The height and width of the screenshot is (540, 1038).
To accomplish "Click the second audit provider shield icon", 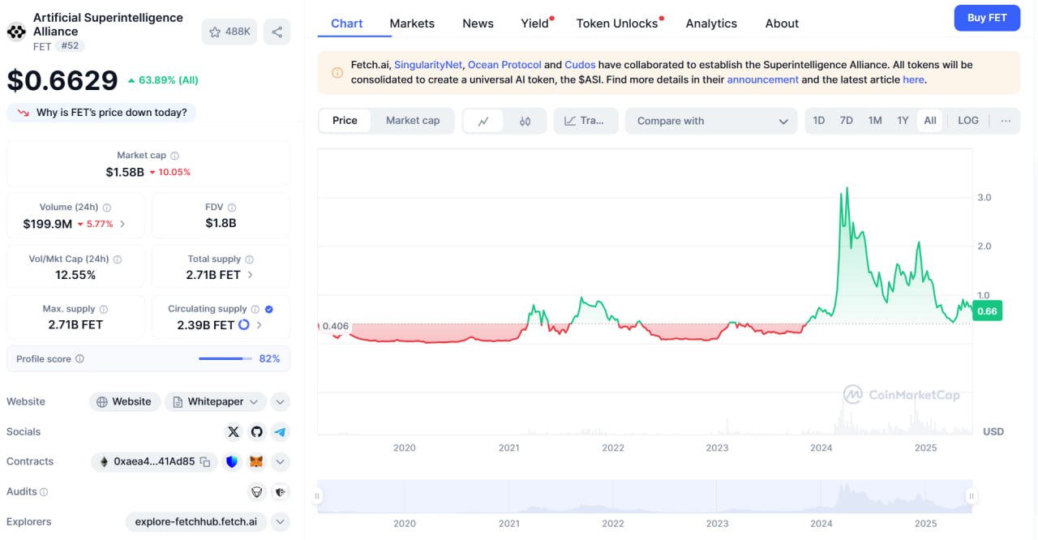I will click(281, 491).
